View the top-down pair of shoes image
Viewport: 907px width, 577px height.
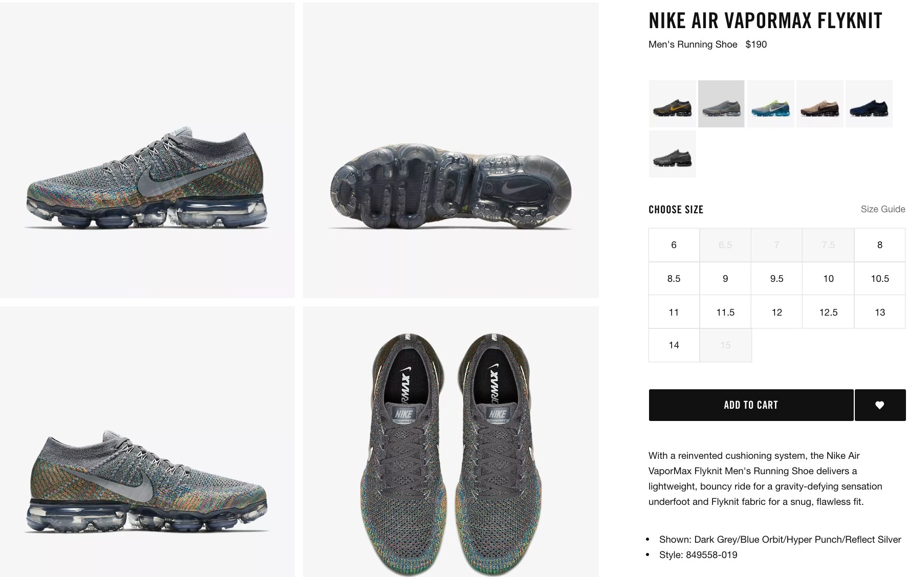[450, 441]
